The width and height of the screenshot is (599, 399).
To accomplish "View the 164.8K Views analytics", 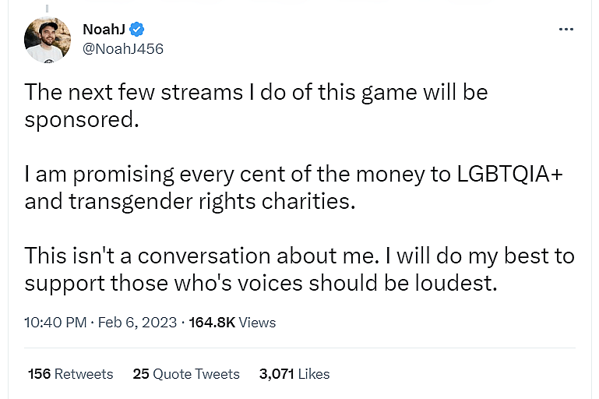I will (x=231, y=322).
